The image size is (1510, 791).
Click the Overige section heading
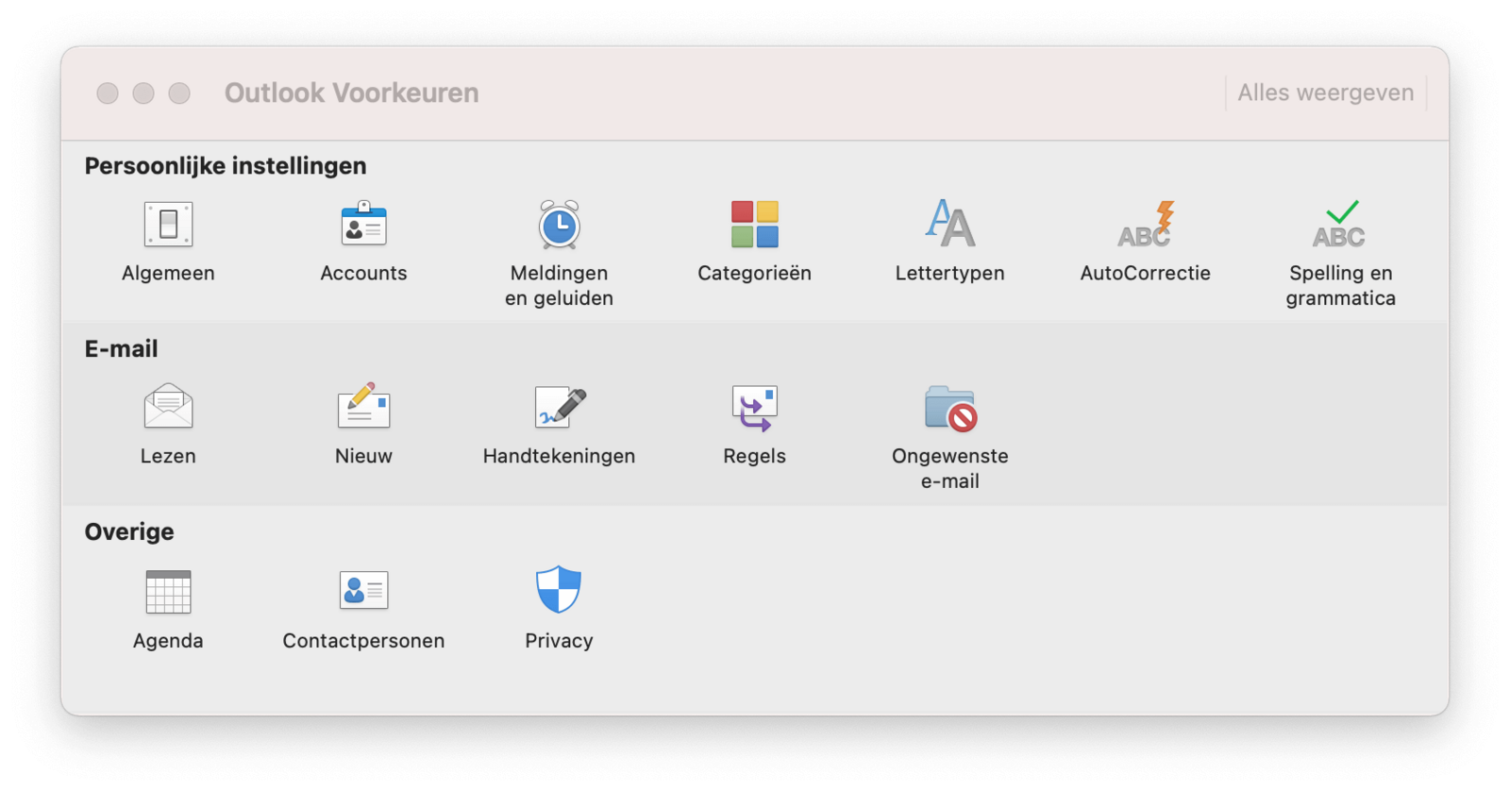click(129, 532)
